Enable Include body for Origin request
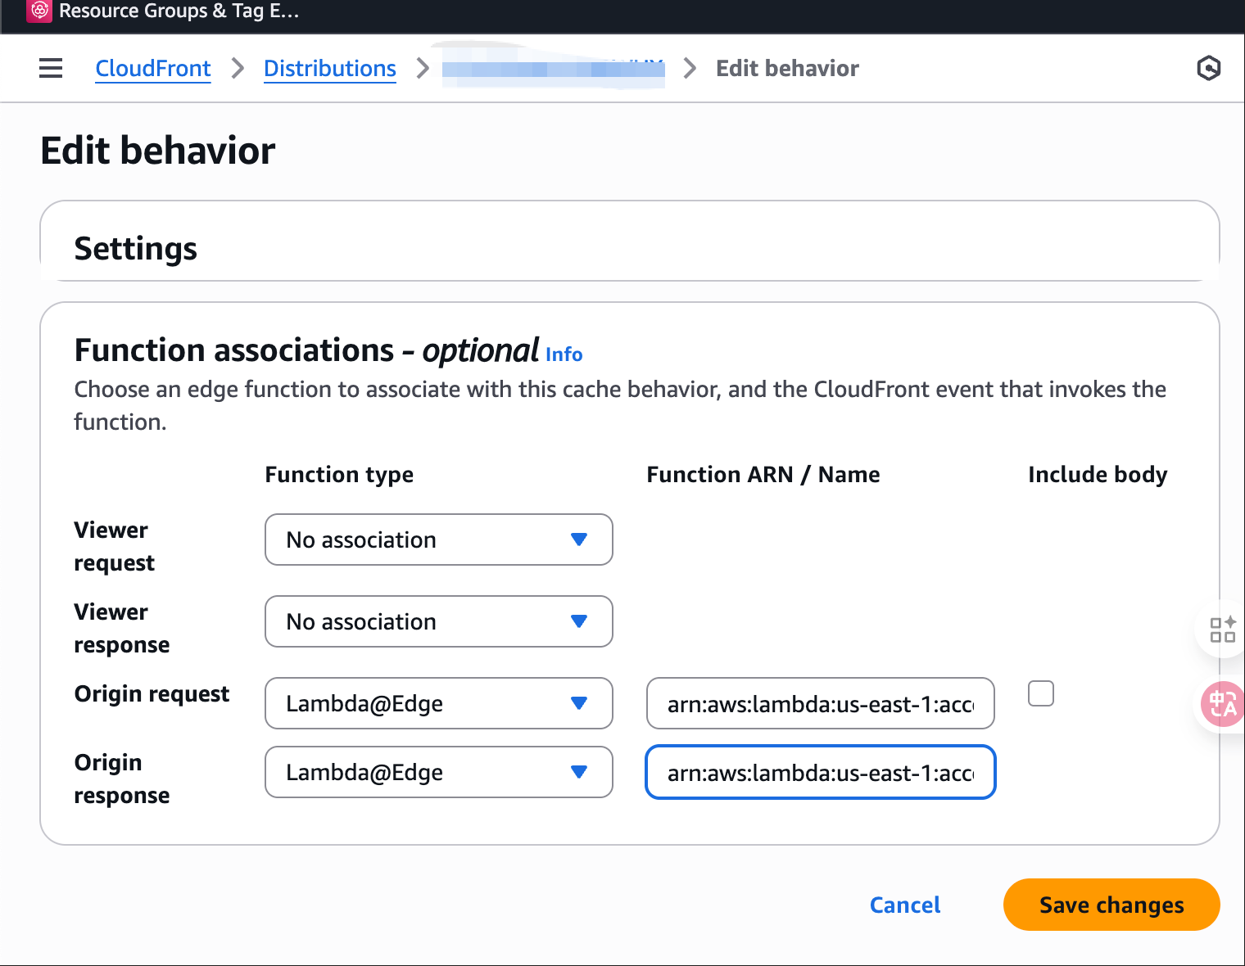The image size is (1245, 966). 1040,693
